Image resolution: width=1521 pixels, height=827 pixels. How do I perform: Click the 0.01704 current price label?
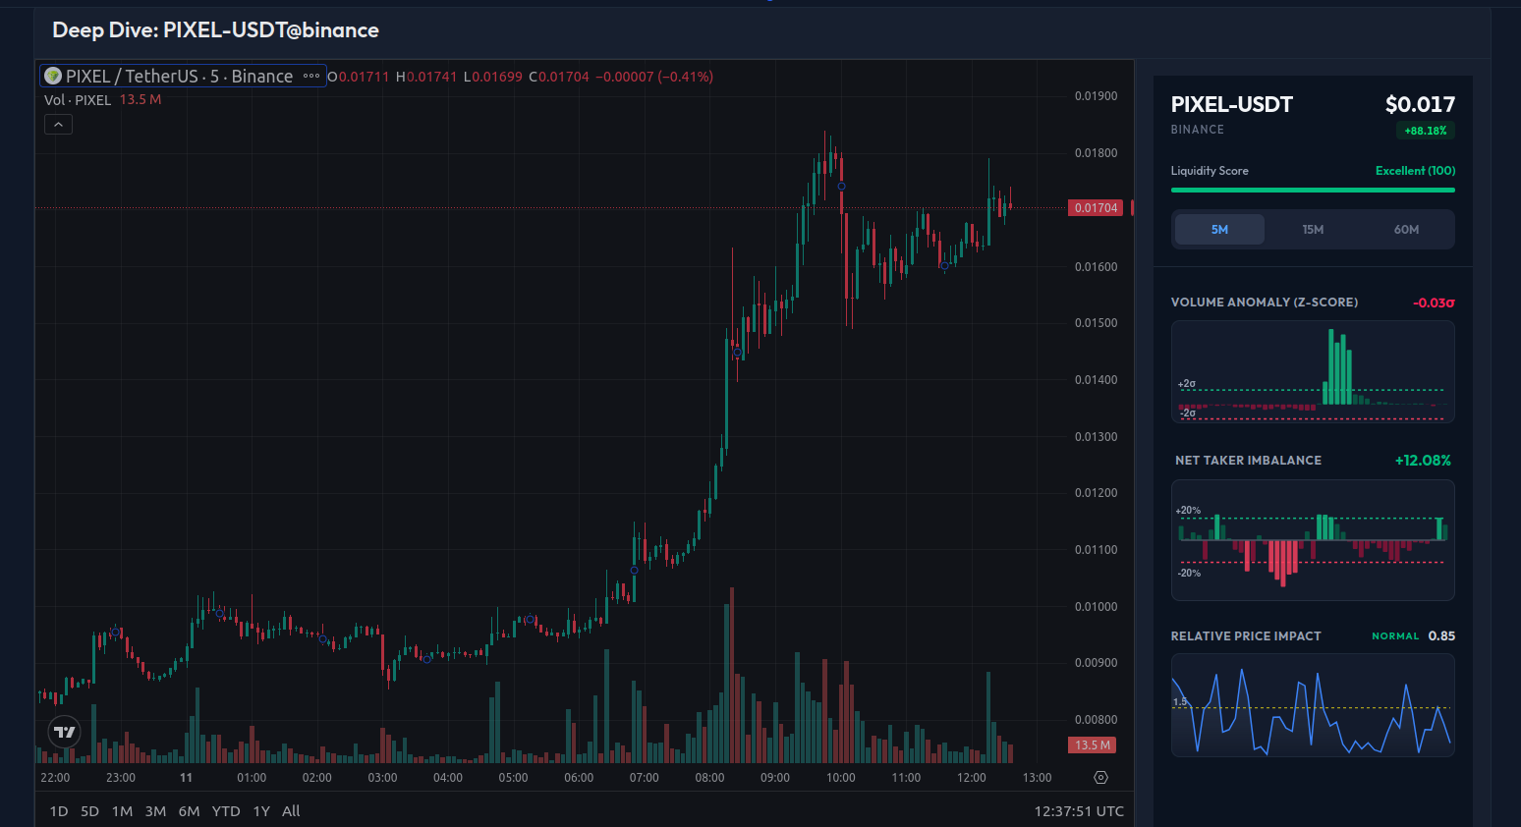point(1095,207)
